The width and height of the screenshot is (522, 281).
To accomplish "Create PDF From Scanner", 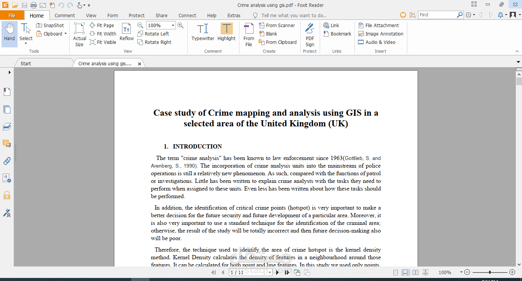I will click(277, 26).
